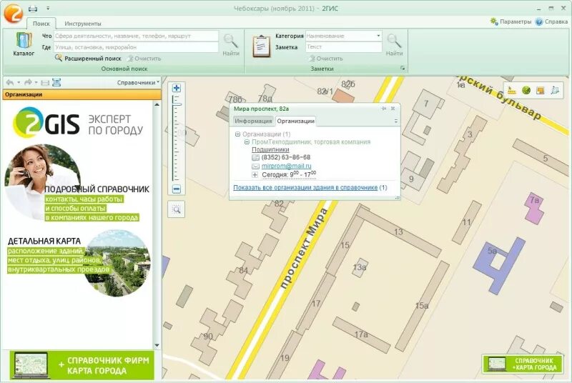Click the forward navigation arrow icon
Image resolution: width=572 pixels, height=383 pixels.
click(28, 83)
